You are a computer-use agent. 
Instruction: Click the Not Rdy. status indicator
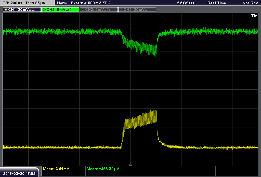pos(251,3)
